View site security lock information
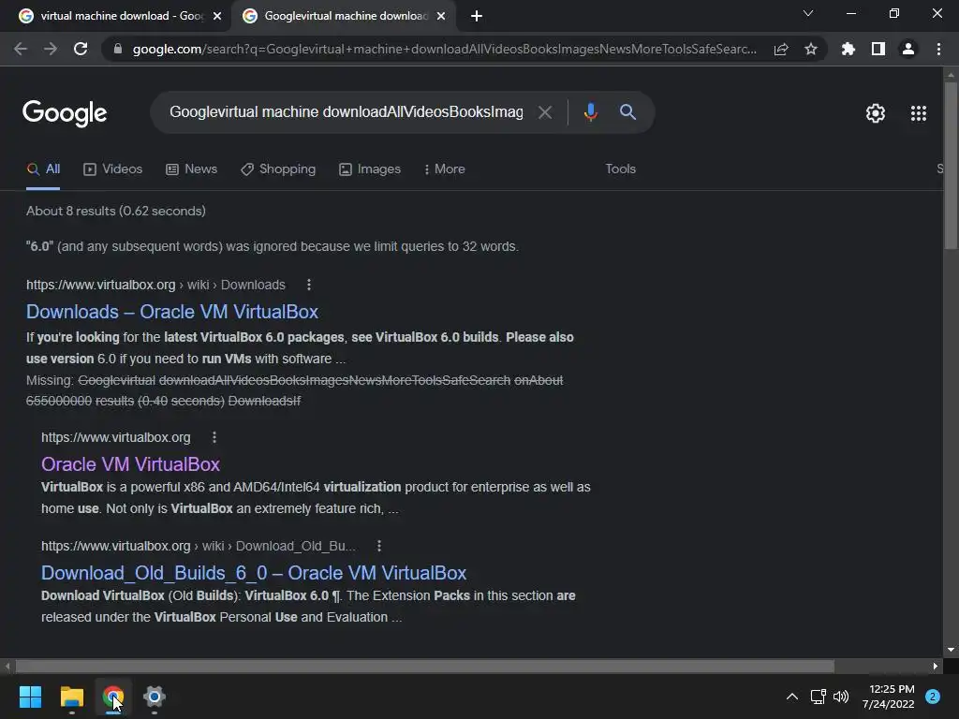Image resolution: width=959 pixels, height=719 pixels. click(118, 49)
